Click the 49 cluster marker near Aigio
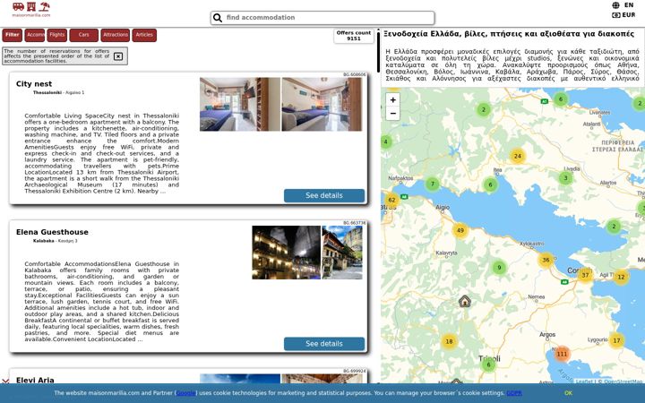 pos(460,230)
